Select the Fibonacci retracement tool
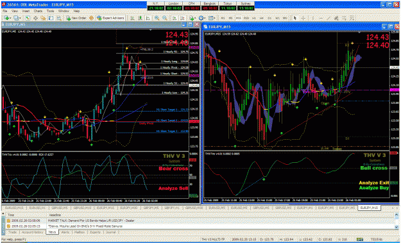Screen dimensions: 401x243 [344, 18]
